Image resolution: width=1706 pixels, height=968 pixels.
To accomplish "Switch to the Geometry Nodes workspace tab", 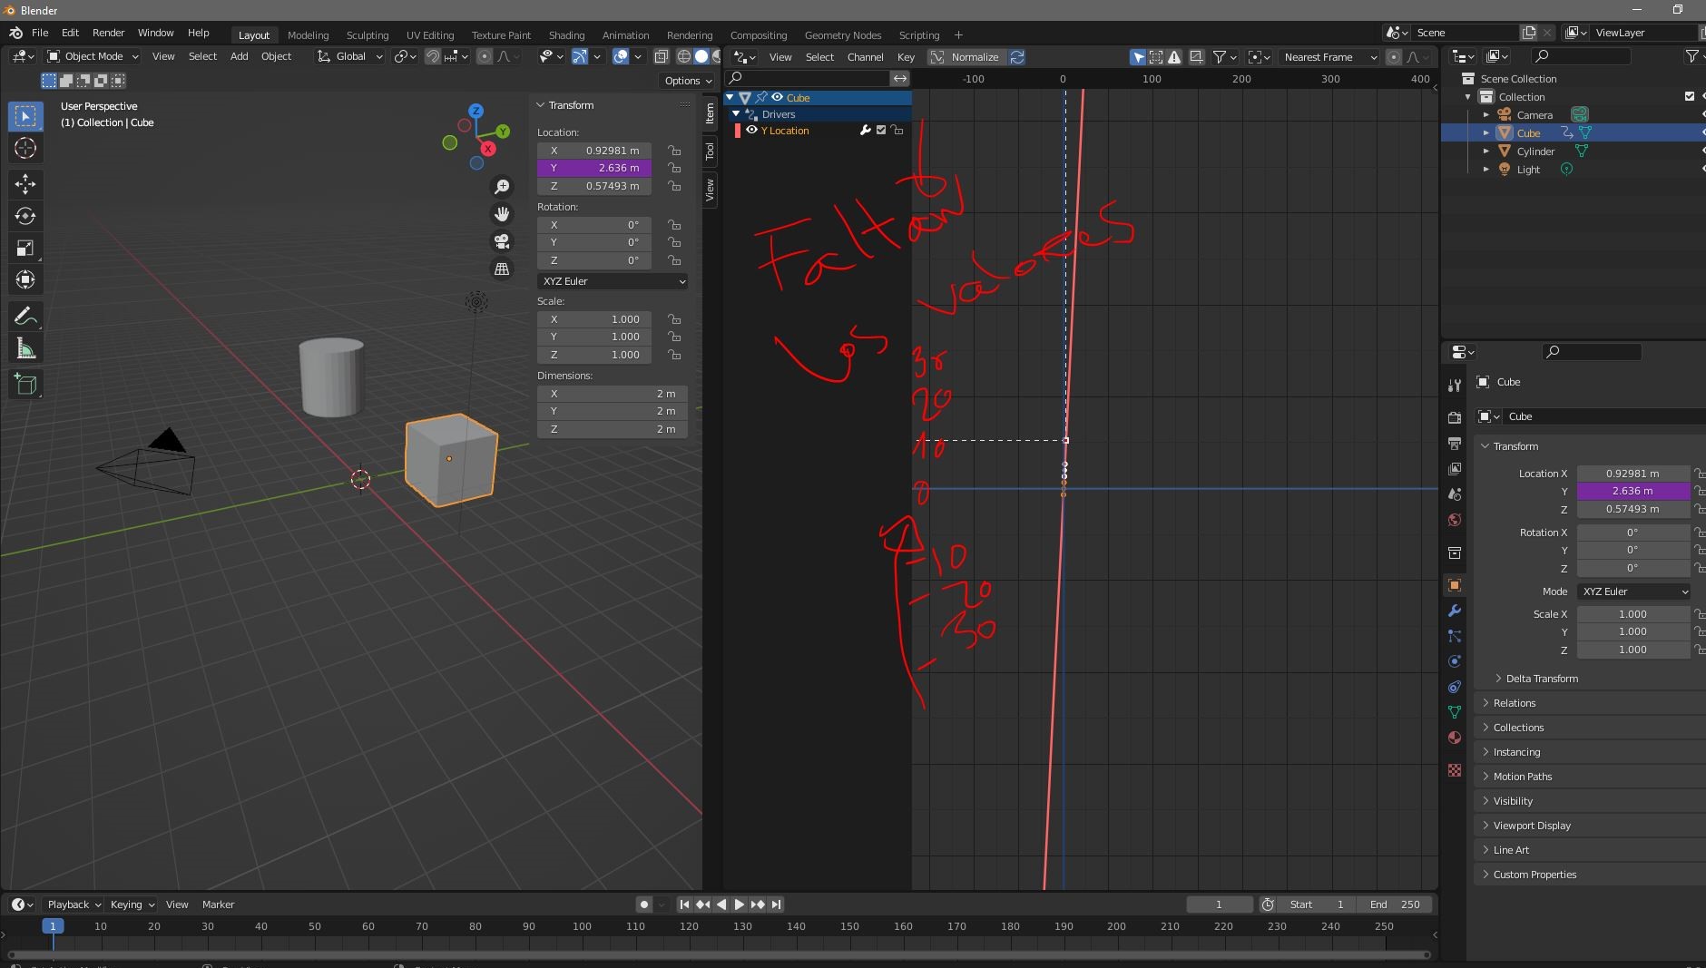I will pyautogui.click(x=842, y=35).
